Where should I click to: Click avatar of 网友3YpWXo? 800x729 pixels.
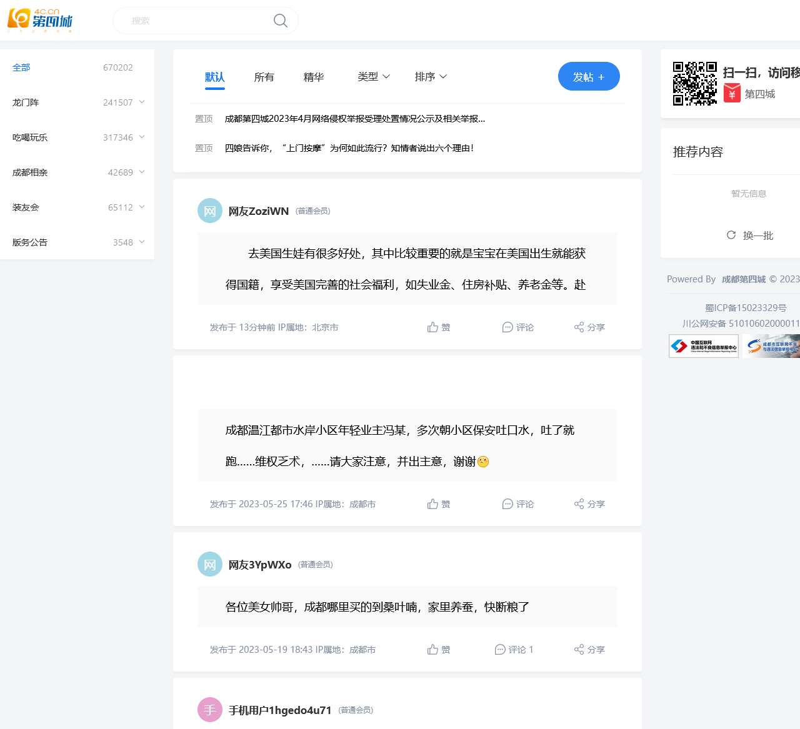click(210, 564)
